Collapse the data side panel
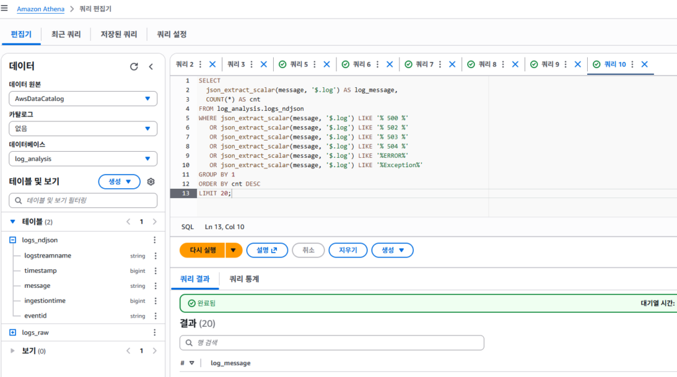This screenshot has width=677, height=377. (151, 67)
